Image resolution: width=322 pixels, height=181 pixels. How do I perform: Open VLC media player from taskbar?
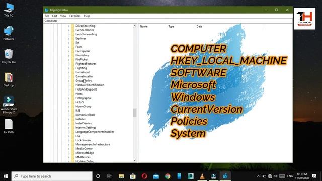(202, 176)
